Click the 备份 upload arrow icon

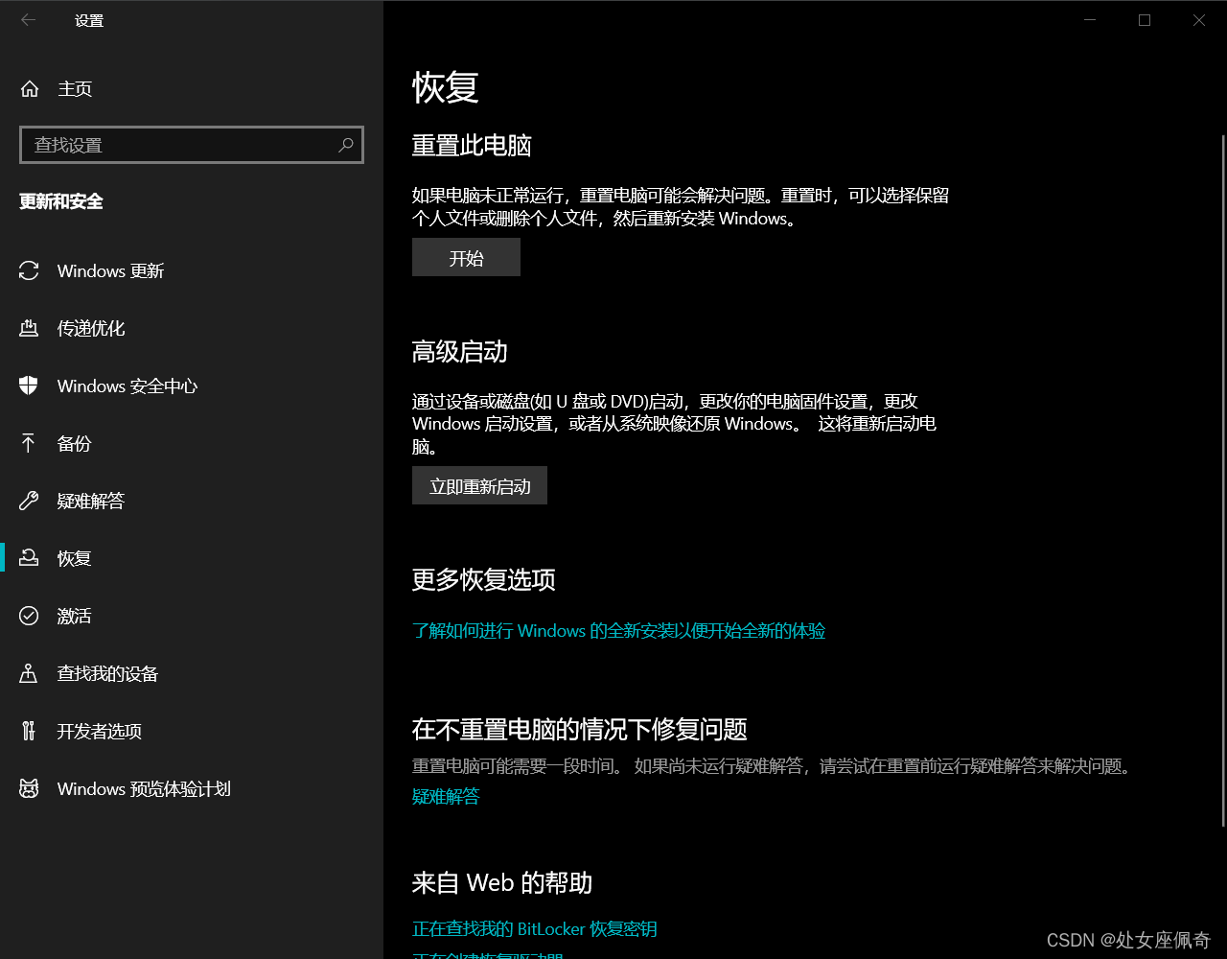[29, 444]
